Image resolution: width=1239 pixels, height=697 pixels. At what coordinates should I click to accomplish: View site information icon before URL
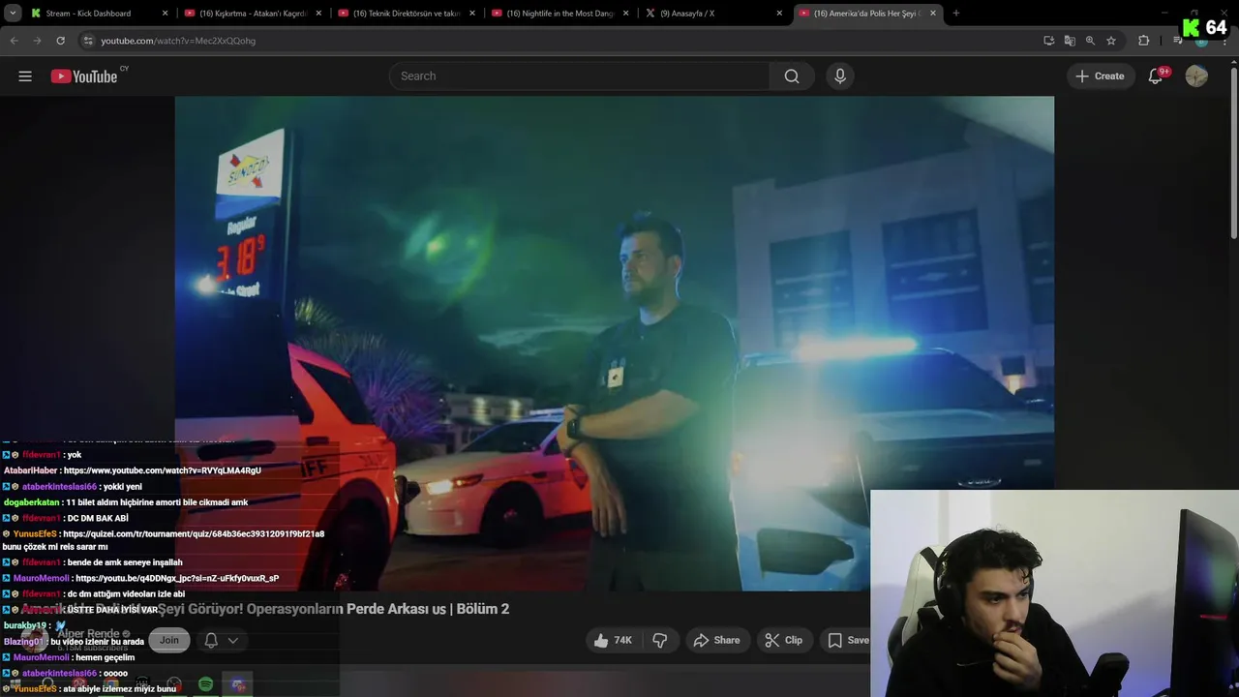pyautogui.click(x=88, y=41)
